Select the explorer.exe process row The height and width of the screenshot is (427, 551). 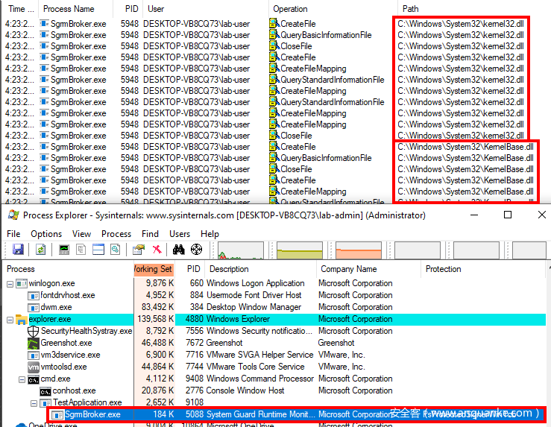[274, 319]
